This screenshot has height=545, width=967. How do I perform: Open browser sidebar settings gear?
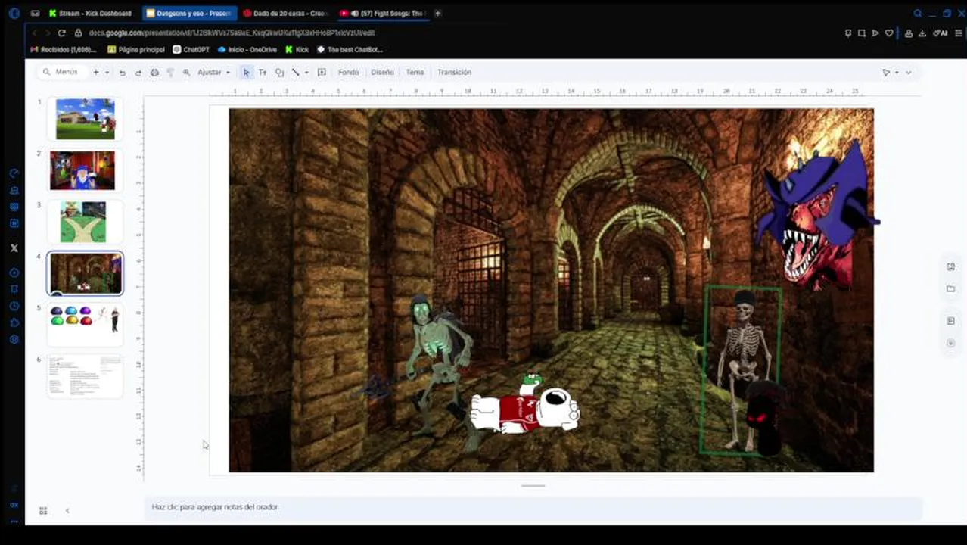tap(14, 340)
